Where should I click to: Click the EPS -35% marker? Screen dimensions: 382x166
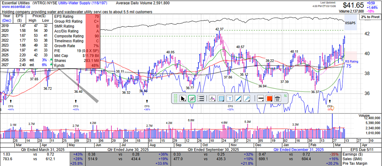(330, 107)
